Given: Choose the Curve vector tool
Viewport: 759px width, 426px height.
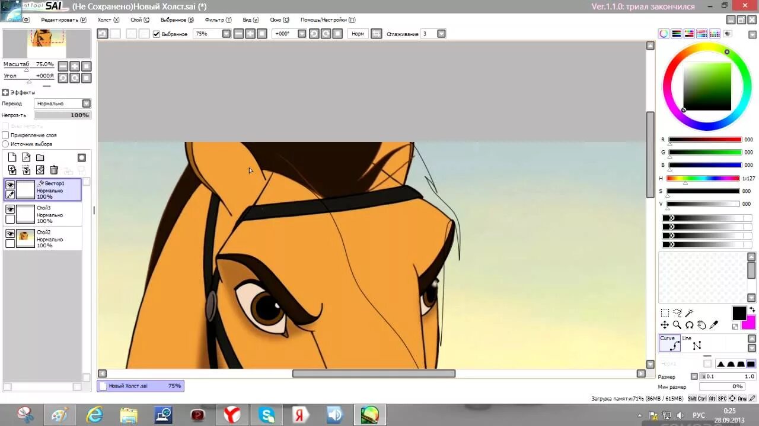Looking at the screenshot, I should pyautogui.click(x=669, y=343).
